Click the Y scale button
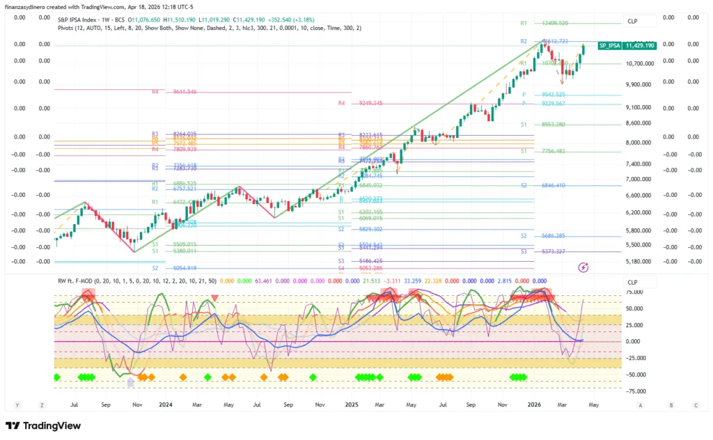 tap(17, 404)
